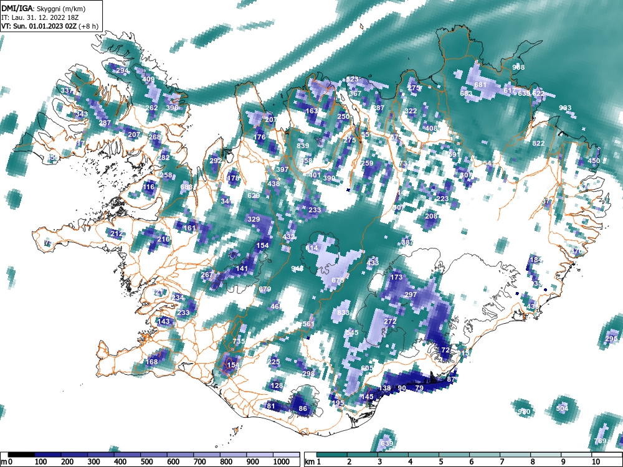623x467 pixels.
Task: Click the '343' visibility value
Action: (x=82, y=115)
